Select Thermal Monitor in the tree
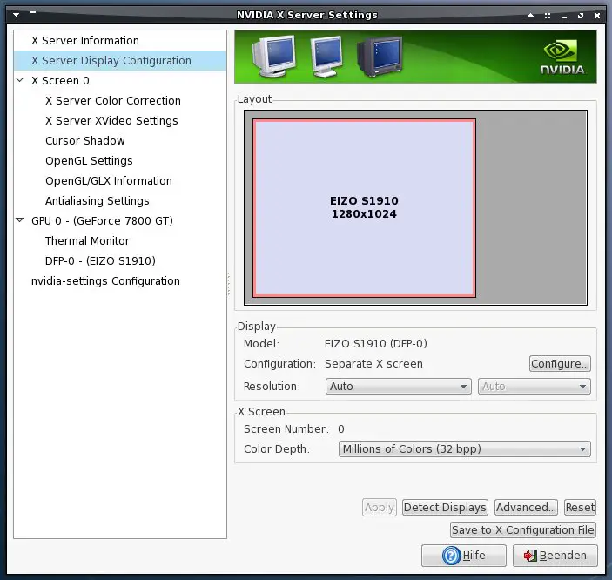The height and width of the screenshot is (580, 612). (x=87, y=241)
